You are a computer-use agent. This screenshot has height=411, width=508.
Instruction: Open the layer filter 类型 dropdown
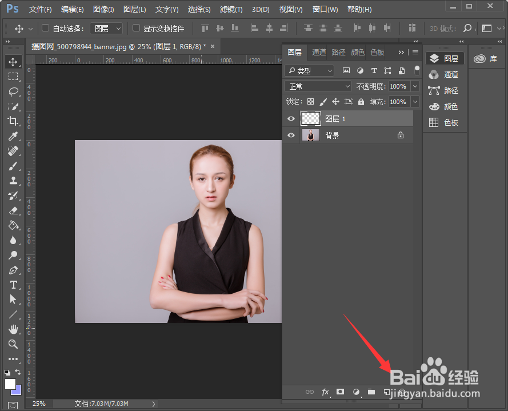click(309, 70)
